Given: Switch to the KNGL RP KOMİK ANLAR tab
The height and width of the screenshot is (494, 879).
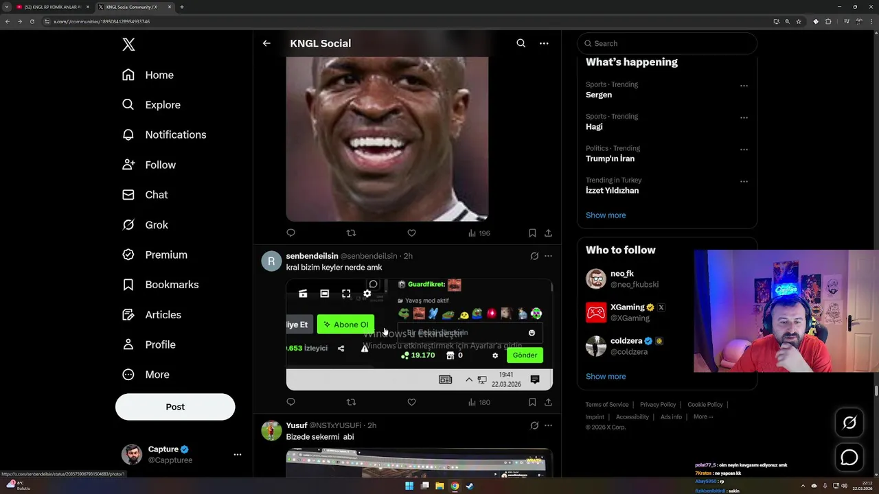Looking at the screenshot, I should click(52, 7).
